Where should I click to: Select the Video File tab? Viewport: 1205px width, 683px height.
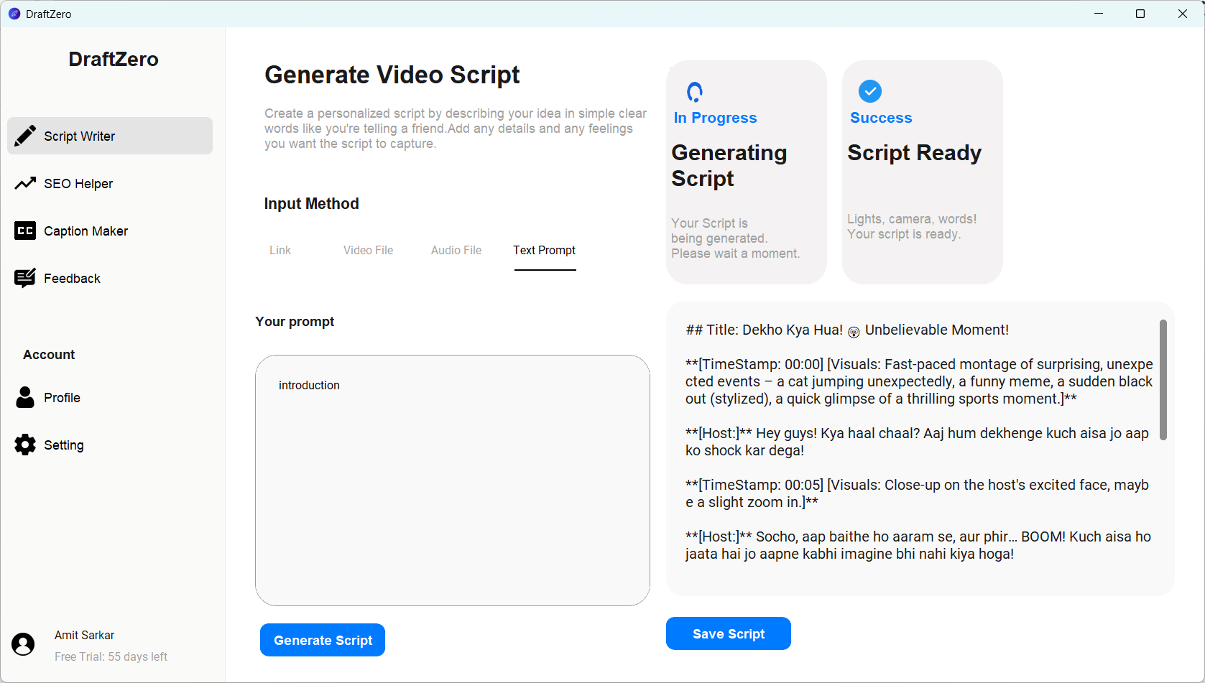click(368, 250)
